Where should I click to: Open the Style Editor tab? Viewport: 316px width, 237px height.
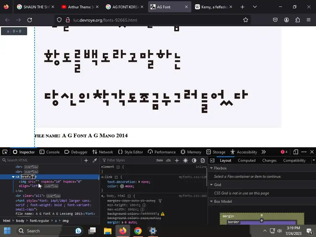(131, 152)
